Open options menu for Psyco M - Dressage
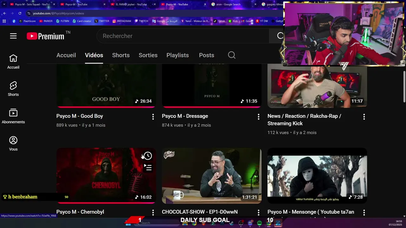This screenshot has width=406, height=228. pyautogui.click(x=259, y=117)
